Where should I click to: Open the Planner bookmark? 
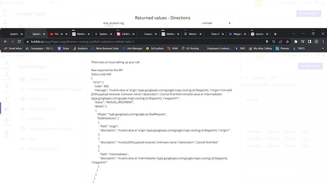(x=282, y=48)
